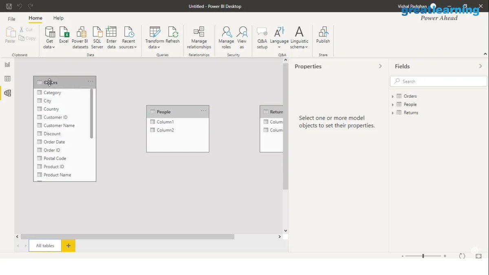
Task: Open Manage roles security dialog
Action: point(226,38)
